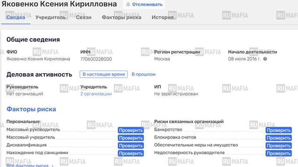Click the page title Яковенко Ксения Кирилловна
Screen dimensions: 298x167
click(x=59, y=4)
